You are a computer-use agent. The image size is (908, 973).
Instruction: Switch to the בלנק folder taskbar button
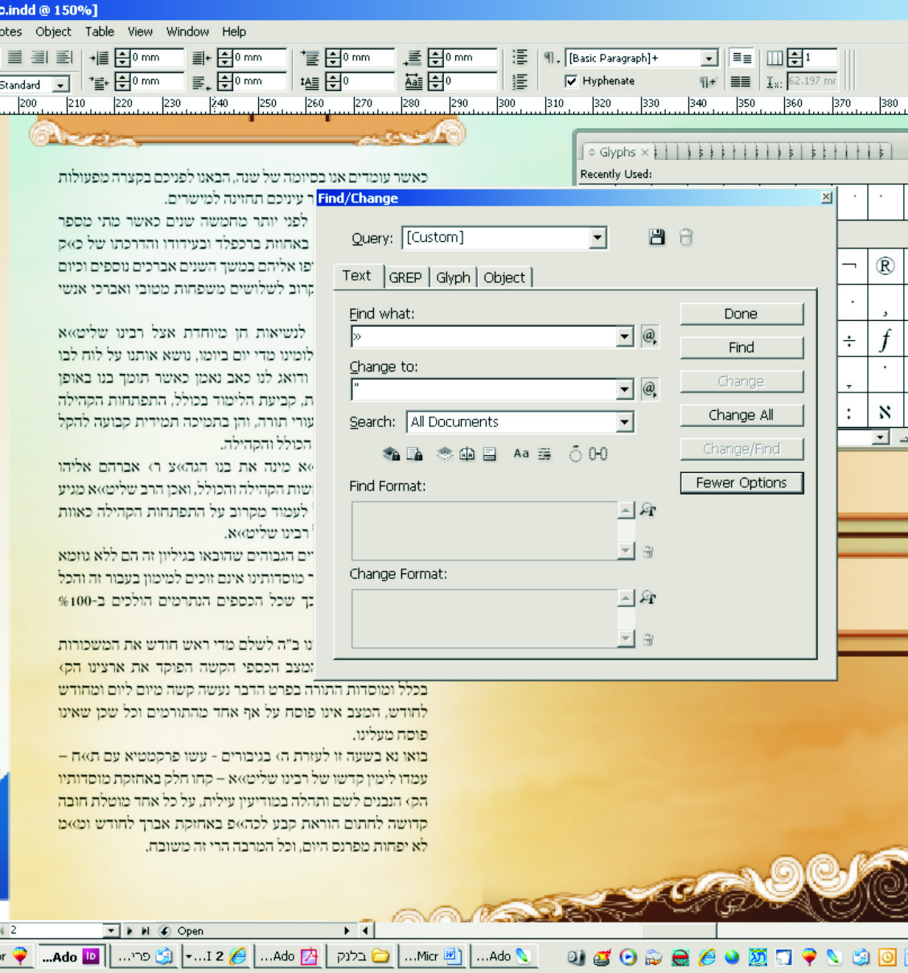362,956
